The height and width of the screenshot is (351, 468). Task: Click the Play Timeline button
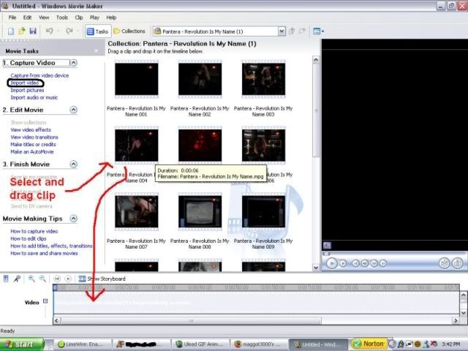point(68,279)
